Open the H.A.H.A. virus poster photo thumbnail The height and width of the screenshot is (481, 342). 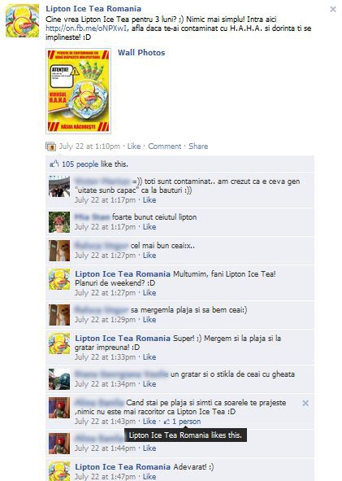point(78,91)
